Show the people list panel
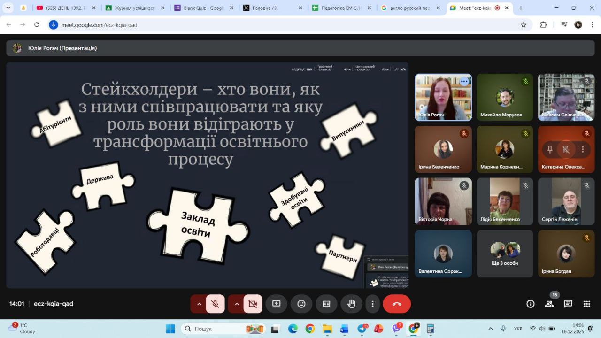601x338 pixels. pyautogui.click(x=549, y=304)
